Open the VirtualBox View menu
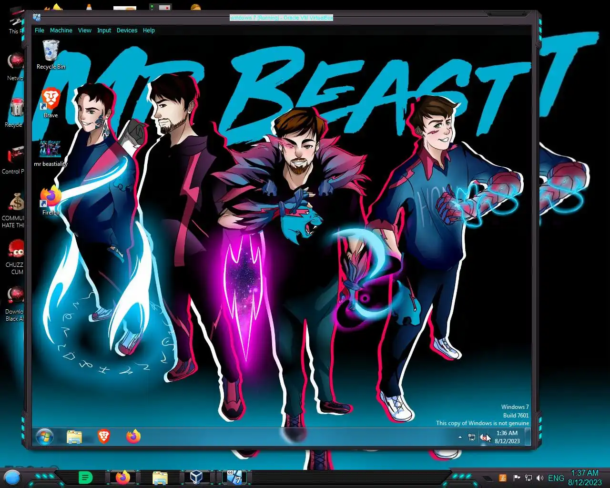Image resolution: width=610 pixels, height=488 pixels. [x=84, y=30]
